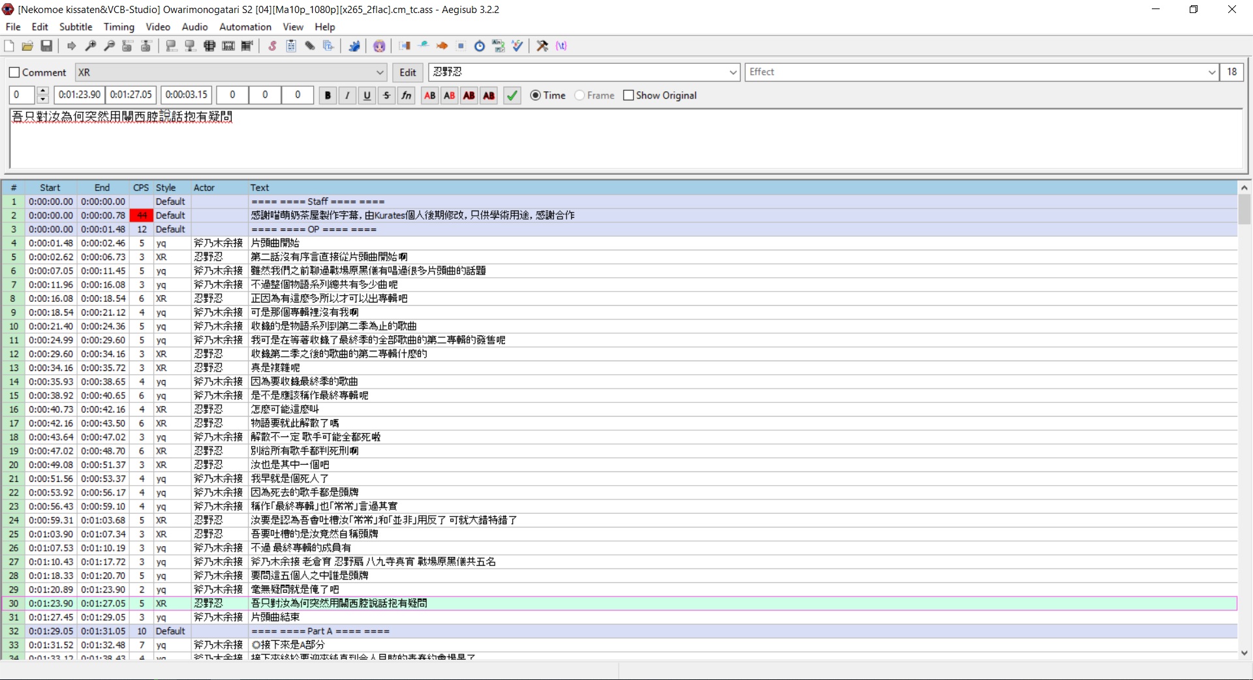Create a new subtitles file
1253x680 pixels.
[9, 46]
